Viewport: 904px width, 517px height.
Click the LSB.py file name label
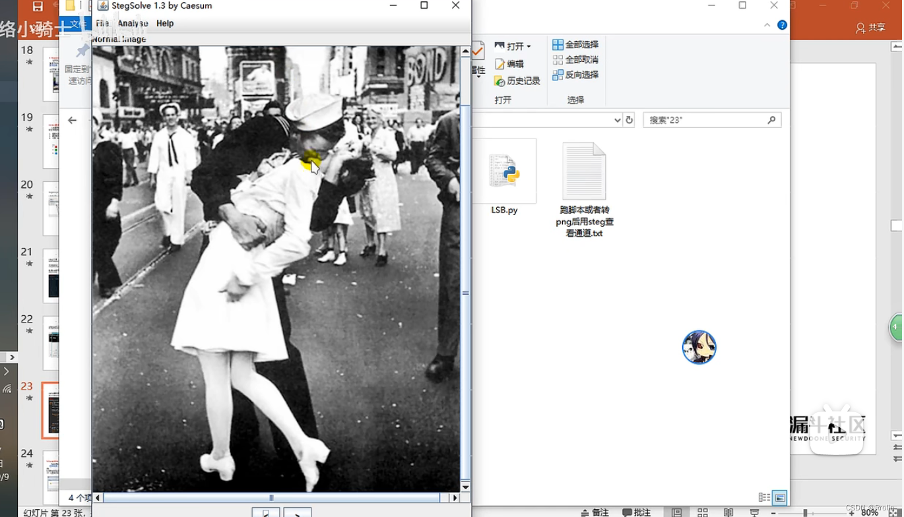click(x=504, y=210)
